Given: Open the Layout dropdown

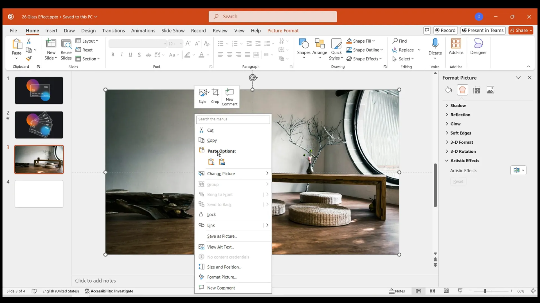Looking at the screenshot, I should click(87, 41).
